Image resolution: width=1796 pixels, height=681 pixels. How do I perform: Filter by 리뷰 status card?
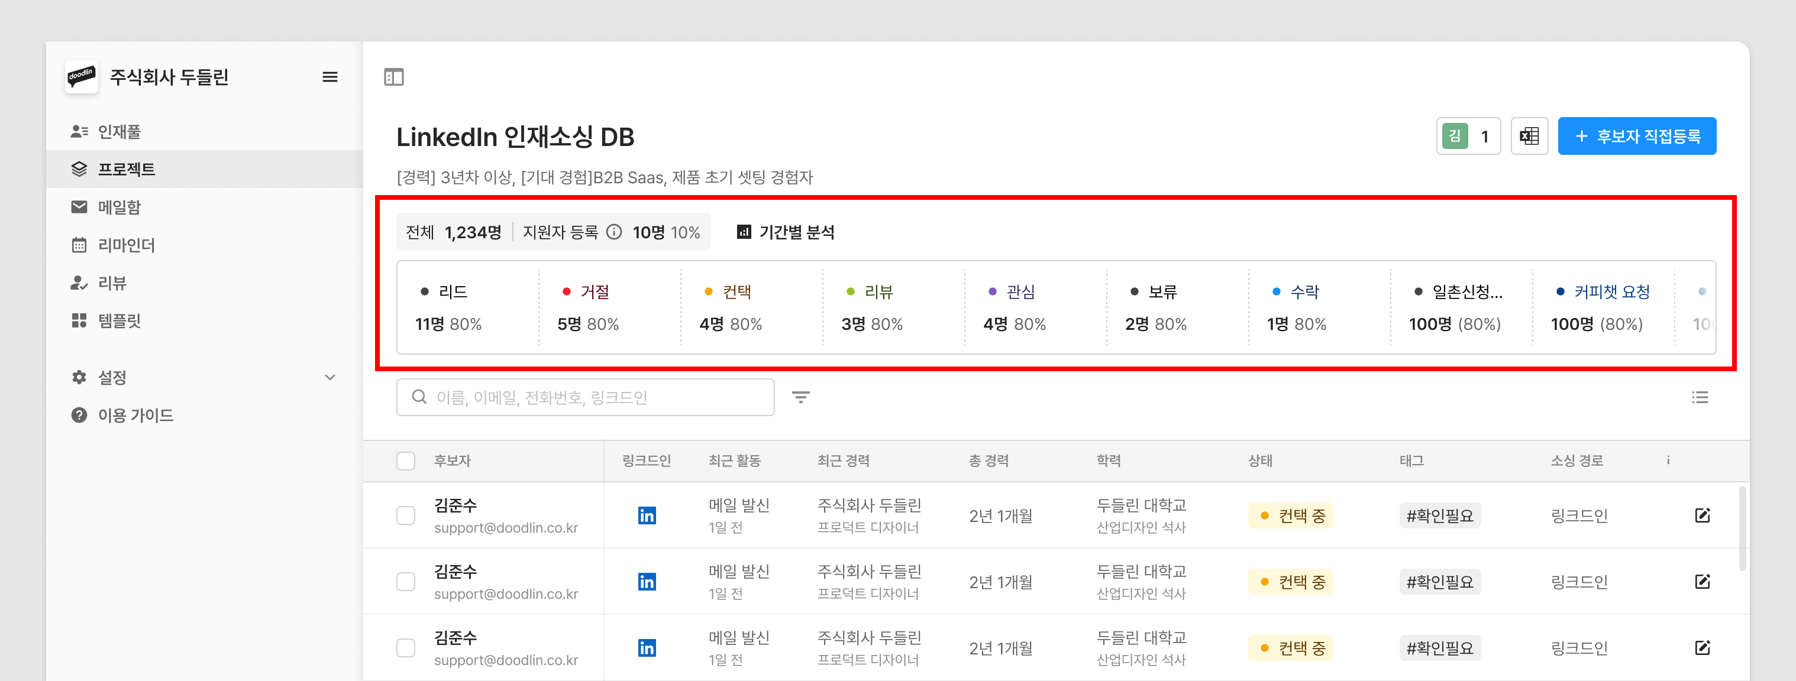pyautogui.click(x=894, y=307)
